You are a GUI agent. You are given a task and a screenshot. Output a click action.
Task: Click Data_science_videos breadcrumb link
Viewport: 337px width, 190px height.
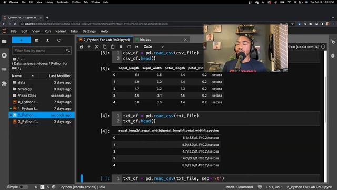(31, 63)
